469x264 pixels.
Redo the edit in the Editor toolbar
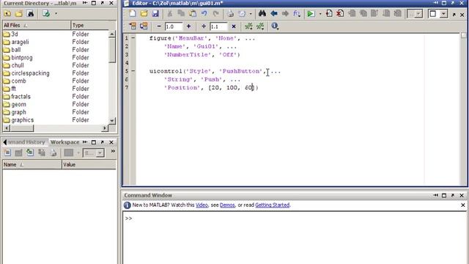[x=215, y=13]
